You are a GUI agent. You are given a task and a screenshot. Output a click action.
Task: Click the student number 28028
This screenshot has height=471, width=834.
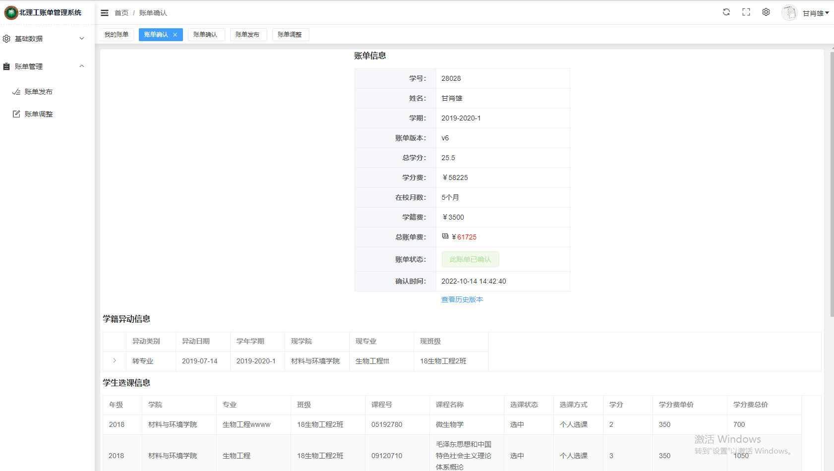[x=451, y=78]
